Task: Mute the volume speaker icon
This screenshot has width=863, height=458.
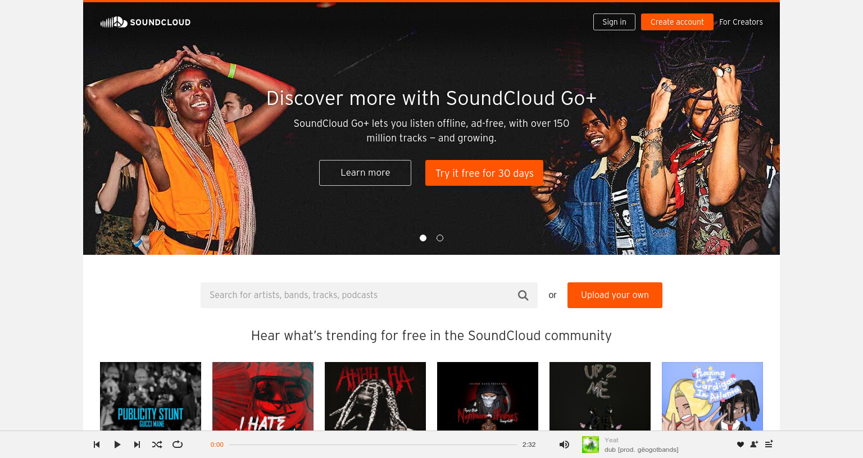Action: click(564, 445)
